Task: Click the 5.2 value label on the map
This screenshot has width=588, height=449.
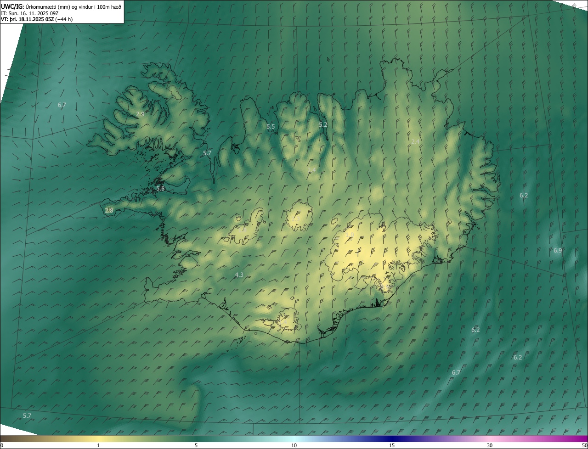Action: point(323,124)
